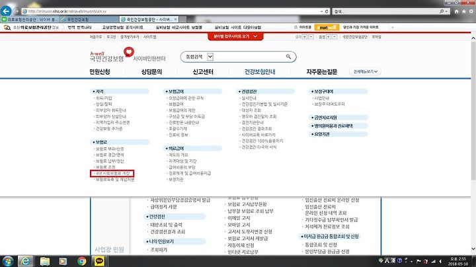Open the media player taskbar icon
Viewport: 476px width, 267px height.
coord(63,261)
